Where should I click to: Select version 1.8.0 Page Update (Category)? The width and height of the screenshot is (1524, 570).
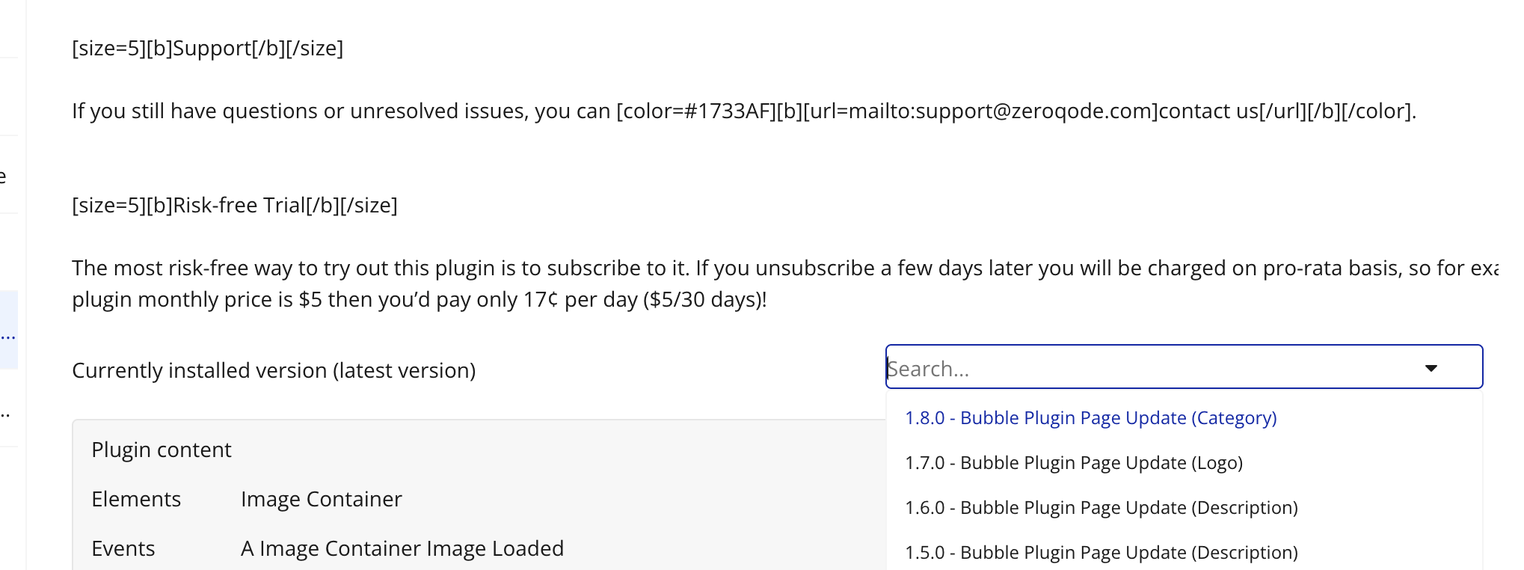click(1090, 418)
